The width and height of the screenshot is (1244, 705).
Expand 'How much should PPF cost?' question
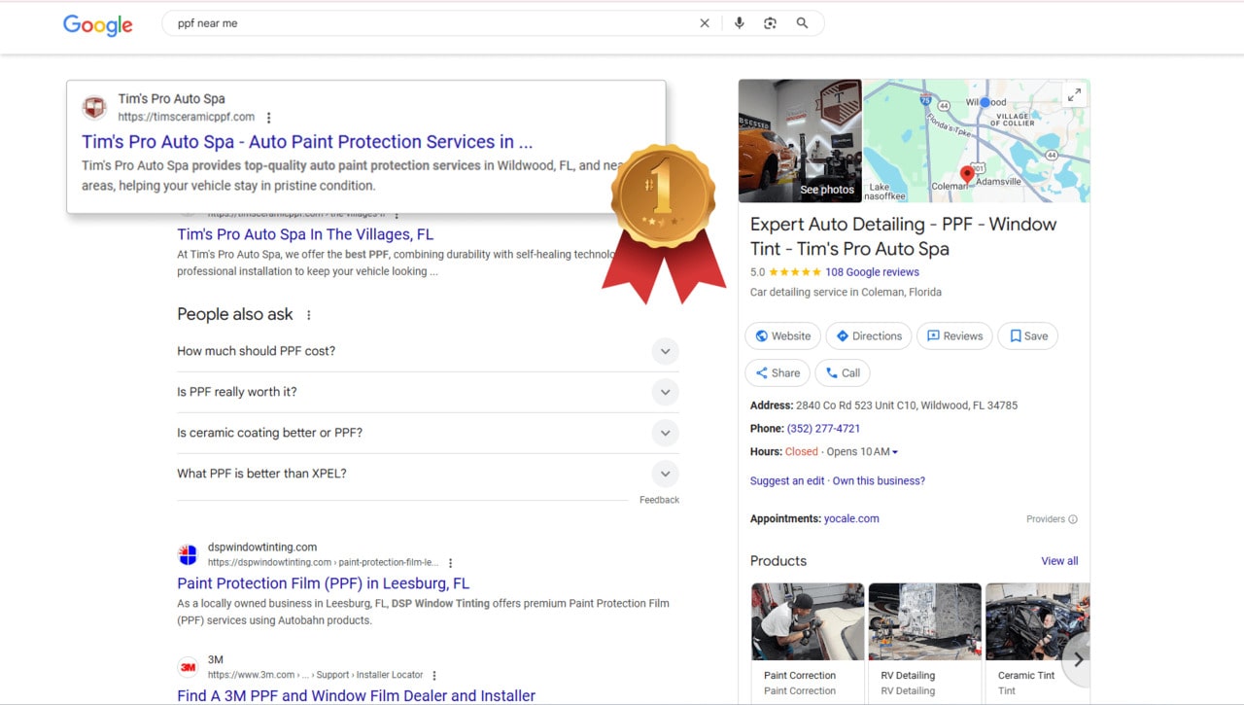[x=428, y=351]
